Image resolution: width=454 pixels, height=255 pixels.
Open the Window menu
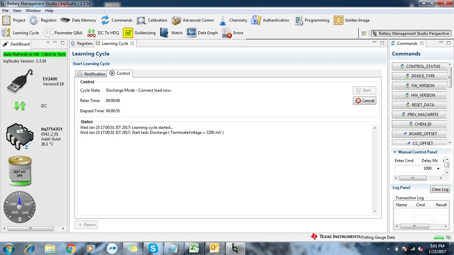click(x=33, y=11)
